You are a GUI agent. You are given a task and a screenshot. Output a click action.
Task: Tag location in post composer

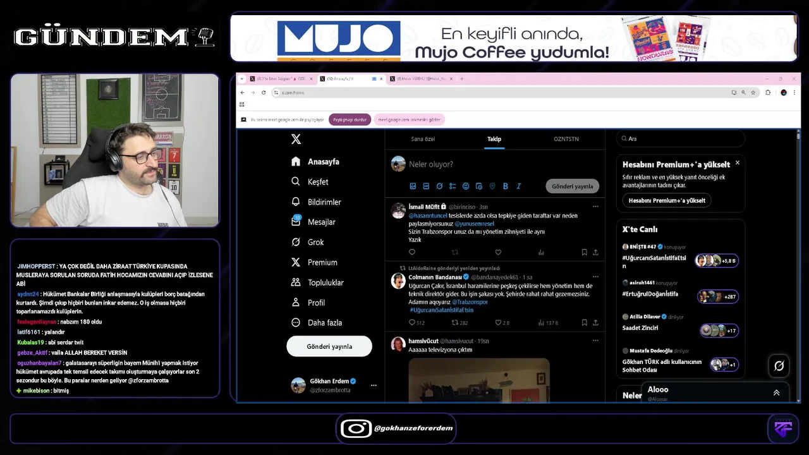coord(492,186)
